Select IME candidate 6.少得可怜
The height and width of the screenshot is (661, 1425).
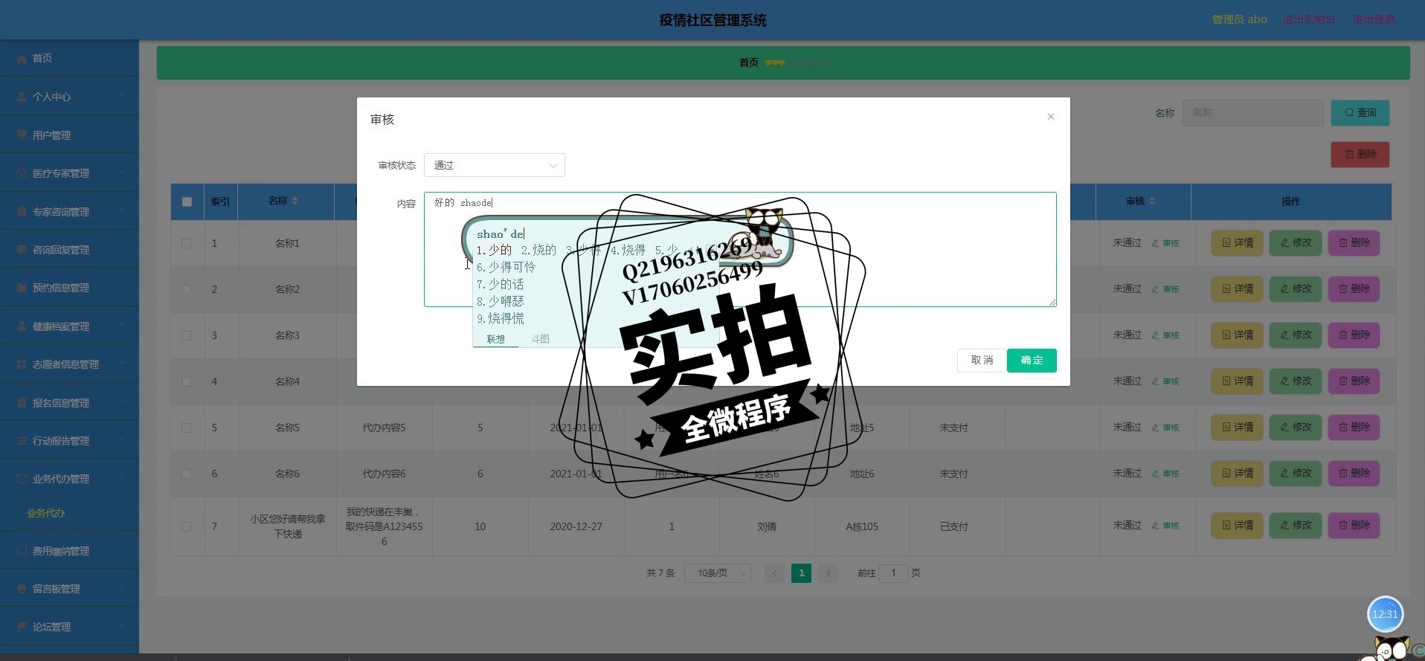[506, 267]
